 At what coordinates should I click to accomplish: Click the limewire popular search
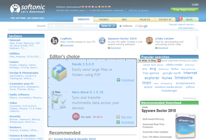click(184, 78)
